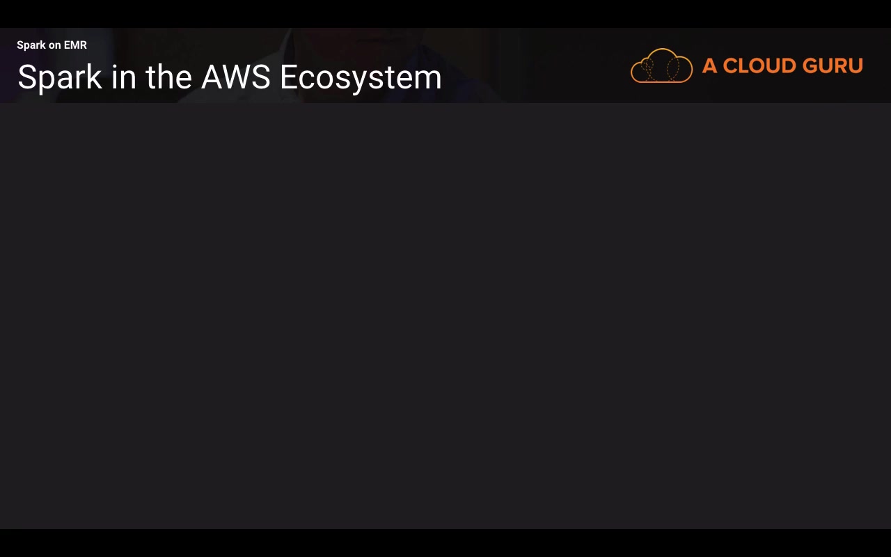This screenshot has height=557, width=891.
Task: Click the top black letterbox bar
Action: 445,13
